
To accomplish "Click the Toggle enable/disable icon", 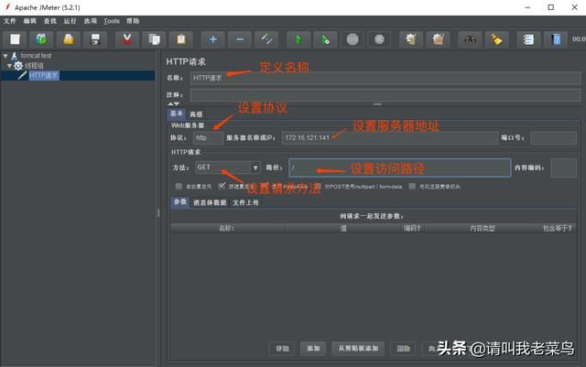I will click(x=266, y=39).
